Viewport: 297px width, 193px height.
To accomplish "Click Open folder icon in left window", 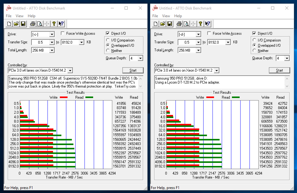I will (x=16, y=24).
